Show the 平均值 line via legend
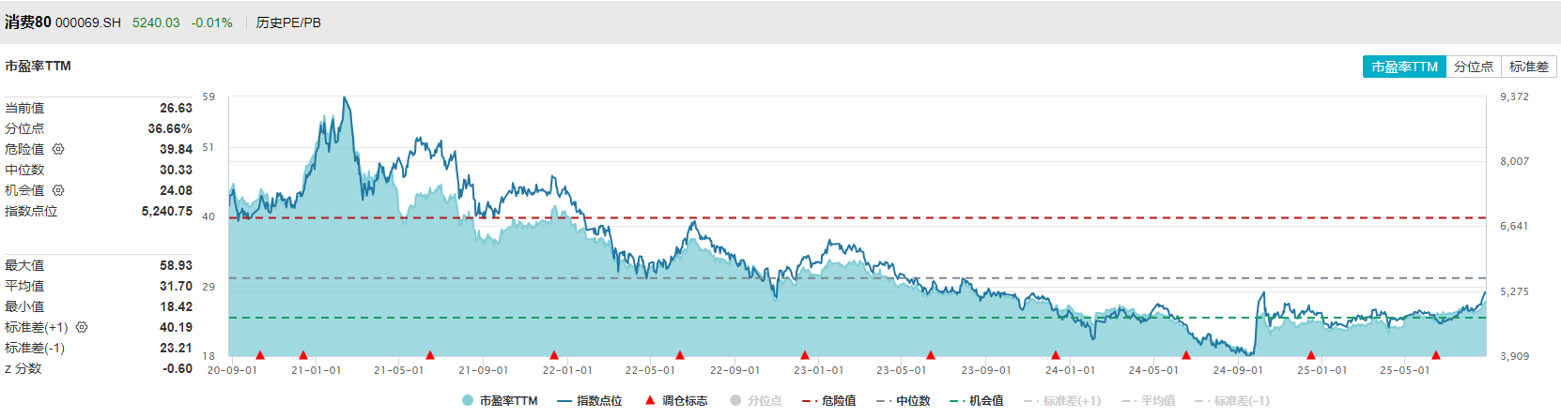The height and width of the screenshot is (417, 1561). (x=1149, y=400)
